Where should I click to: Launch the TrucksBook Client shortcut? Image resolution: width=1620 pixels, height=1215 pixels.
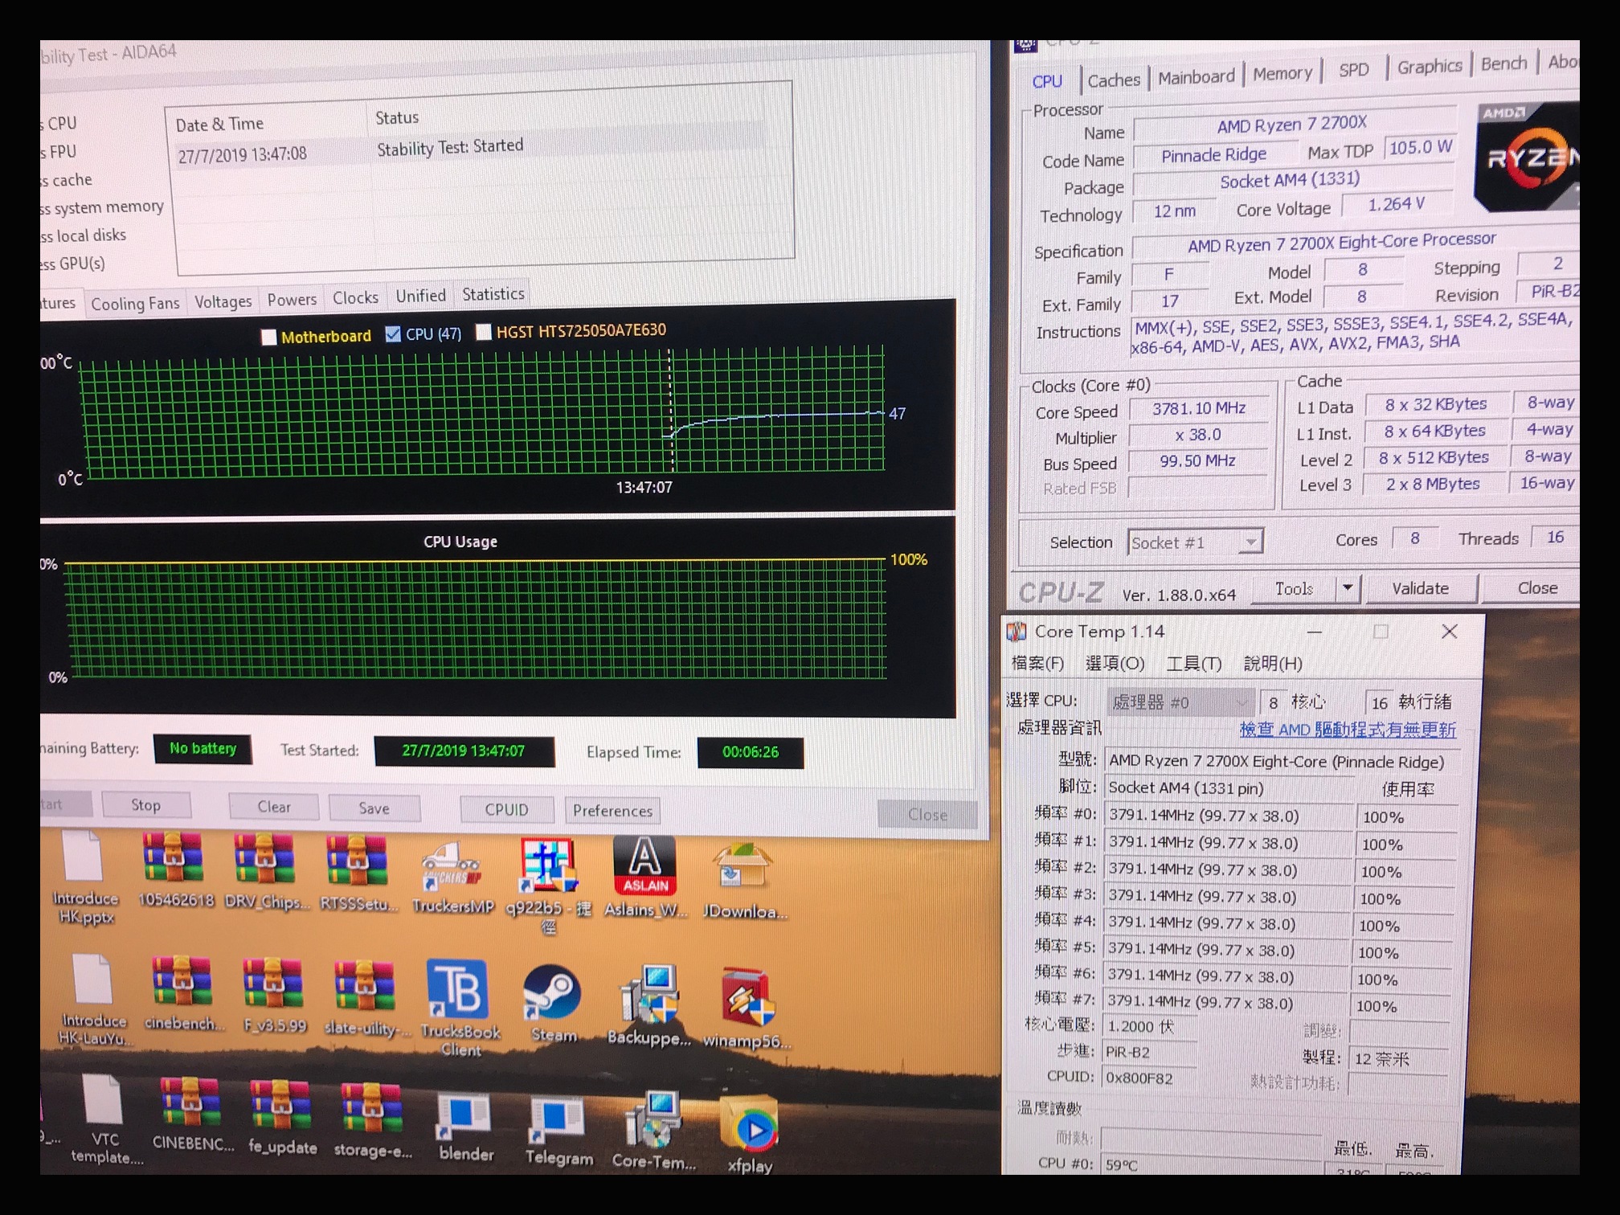[459, 1007]
